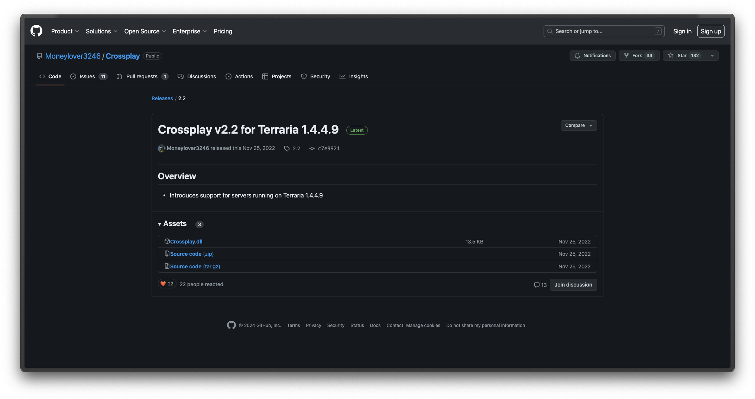Go back to Releases breadcrumb
Screen dimensions: 755x399
[x=162, y=98]
